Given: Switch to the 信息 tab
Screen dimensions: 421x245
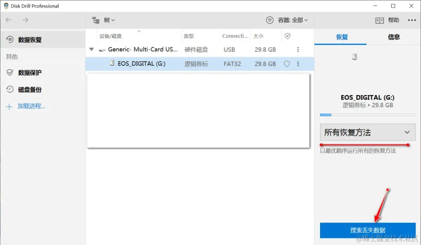Looking at the screenshot, I should tap(394, 37).
